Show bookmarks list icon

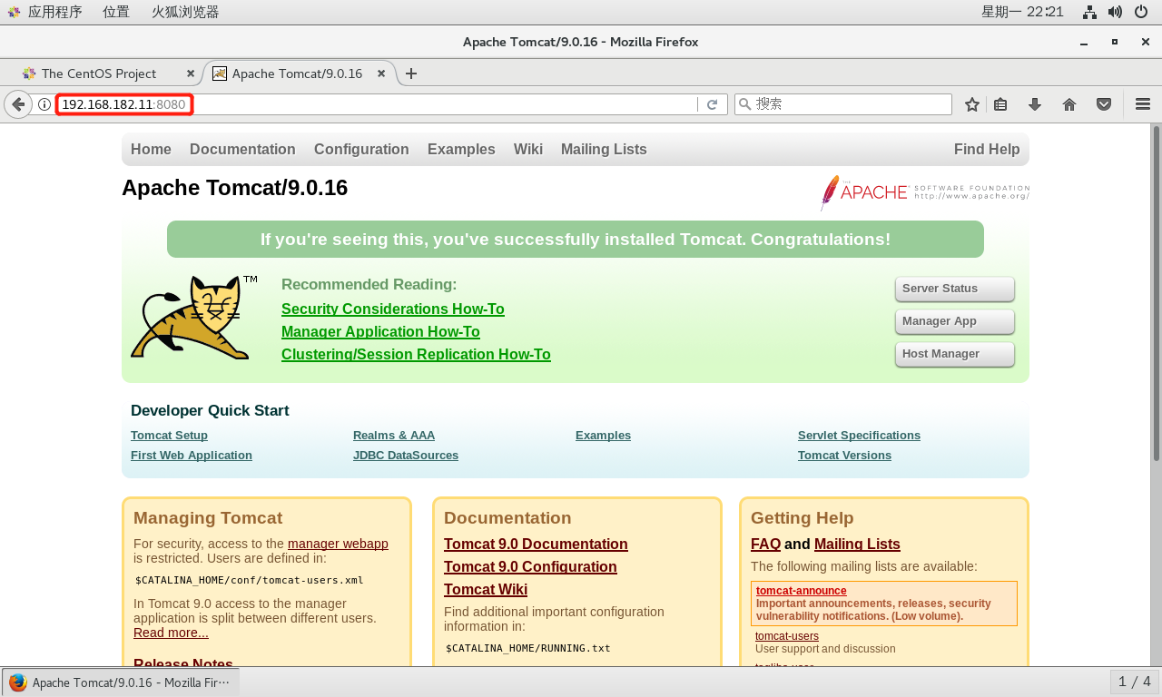(x=1000, y=104)
